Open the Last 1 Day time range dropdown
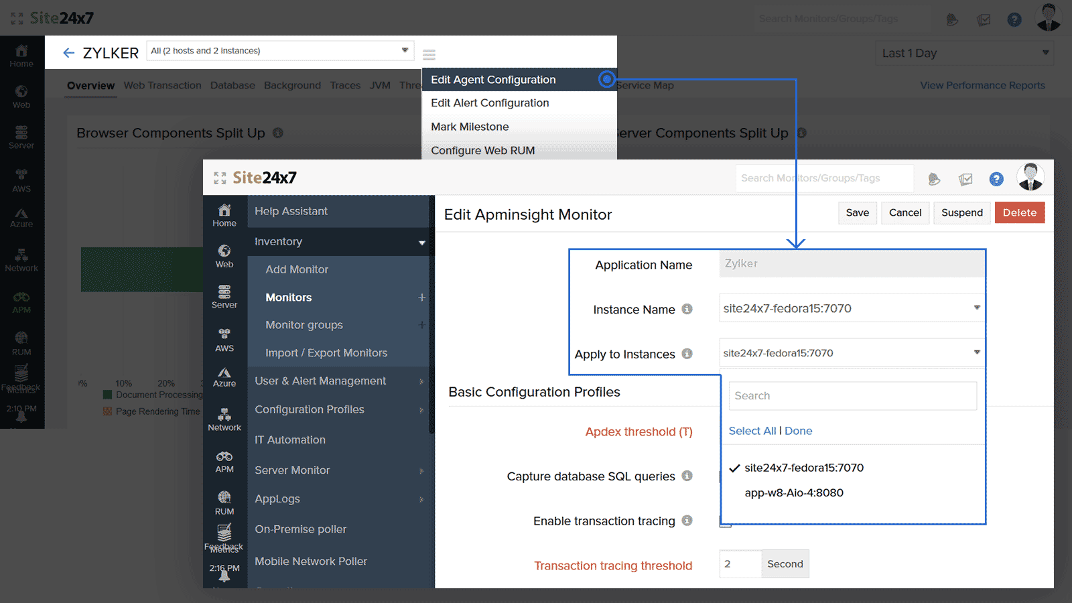The height and width of the screenshot is (603, 1072). click(965, 53)
